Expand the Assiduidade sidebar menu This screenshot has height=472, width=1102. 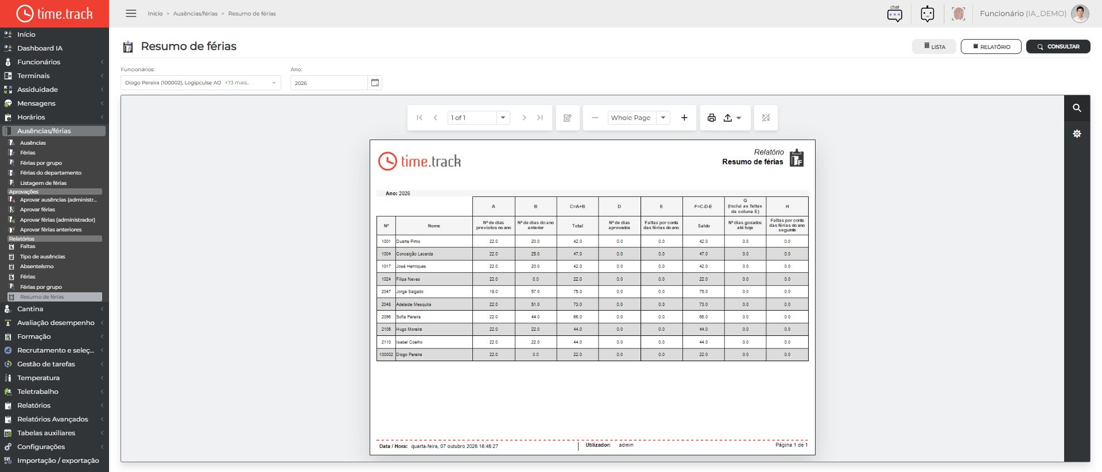[x=55, y=90]
